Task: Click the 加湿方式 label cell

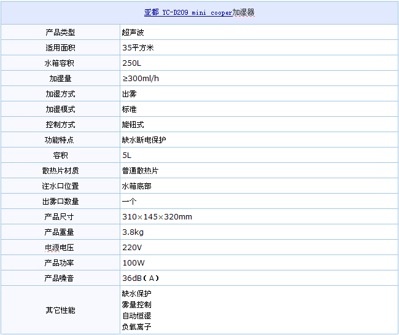Action: [60, 94]
